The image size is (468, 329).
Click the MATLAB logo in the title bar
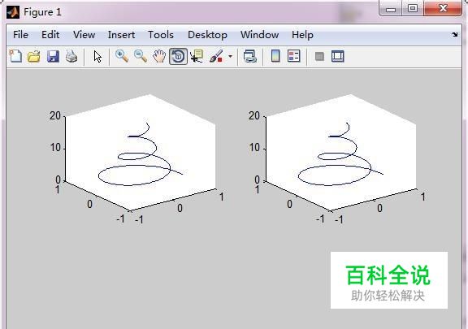pyautogui.click(x=13, y=12)
